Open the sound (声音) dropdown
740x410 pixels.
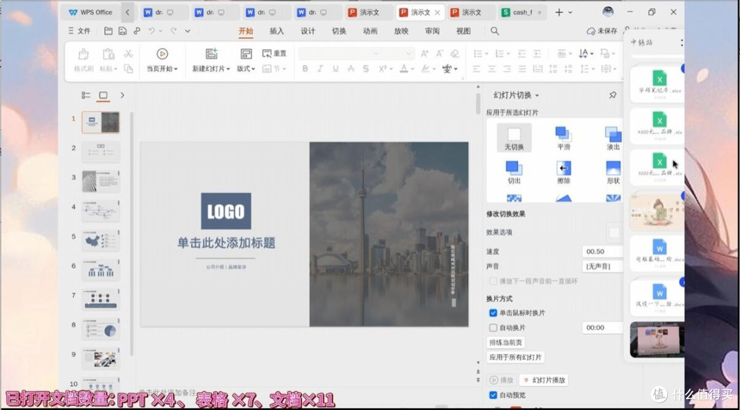(603, 266)
